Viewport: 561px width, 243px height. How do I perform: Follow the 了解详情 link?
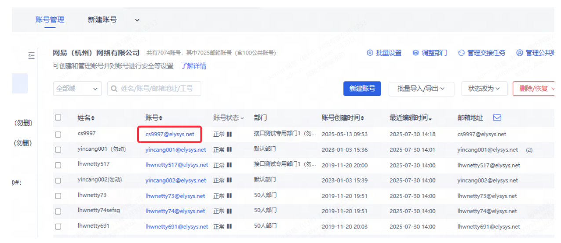point(193,66)
